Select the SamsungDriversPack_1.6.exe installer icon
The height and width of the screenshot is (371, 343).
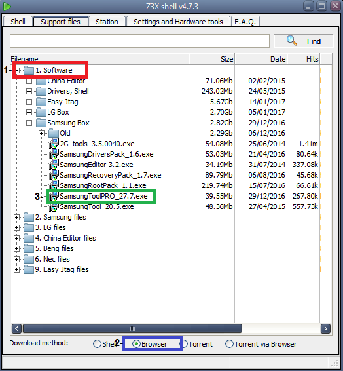(x=54, y=154)
